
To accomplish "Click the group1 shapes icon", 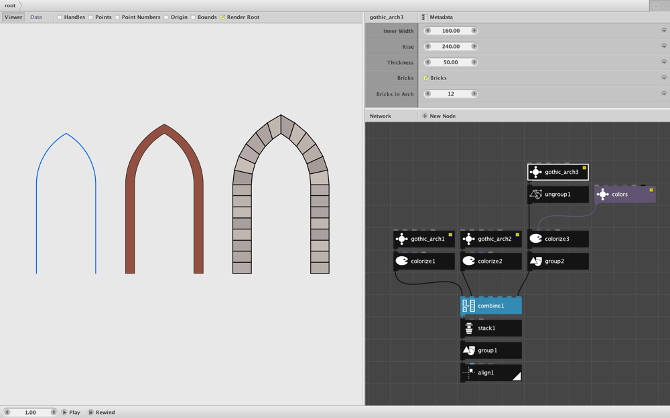I will point(469,350).
